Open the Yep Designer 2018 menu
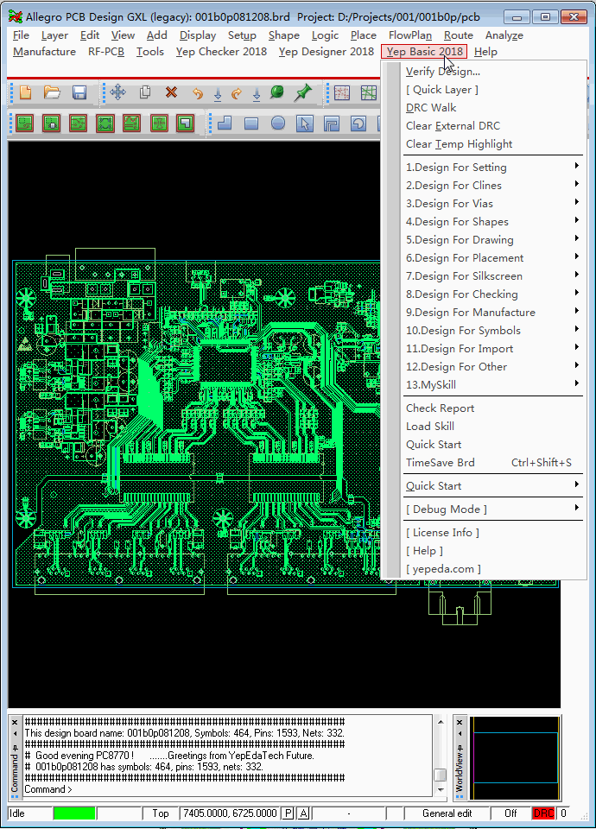The width and height of the screenshot is (596, 829). (x=327, y=52)
